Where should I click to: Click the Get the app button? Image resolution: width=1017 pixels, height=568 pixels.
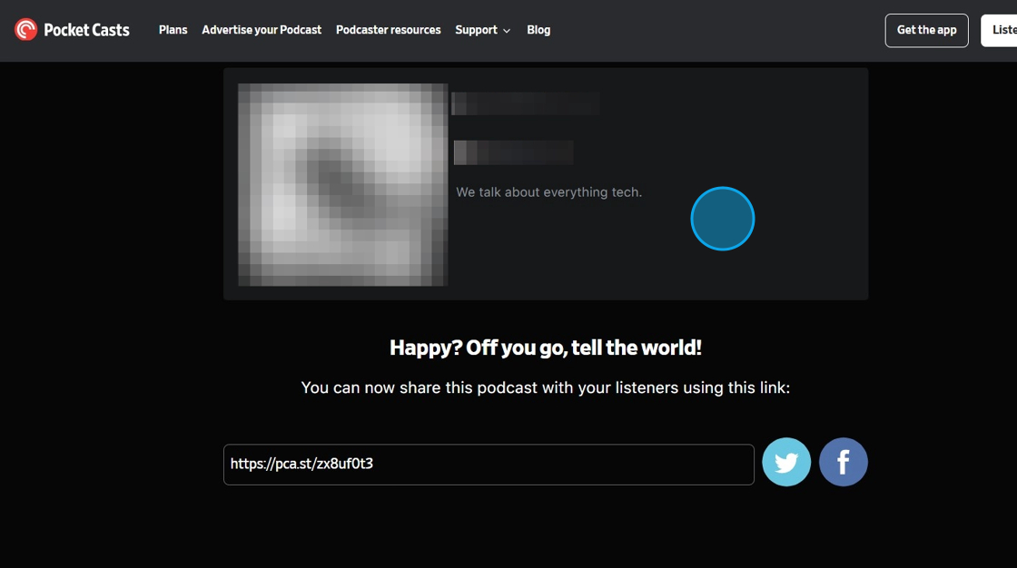click(x=926, y=30)
